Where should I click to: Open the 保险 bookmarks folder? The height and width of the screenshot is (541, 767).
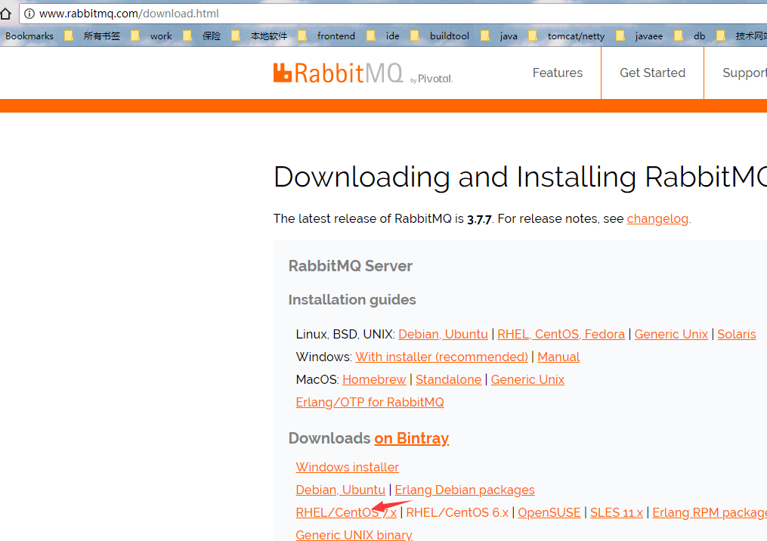pyautogui.click(x=202, y=36)
